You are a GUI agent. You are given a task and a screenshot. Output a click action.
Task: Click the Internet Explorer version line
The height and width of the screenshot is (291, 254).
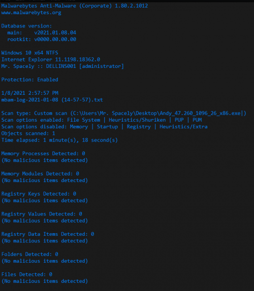coord(51,60)
